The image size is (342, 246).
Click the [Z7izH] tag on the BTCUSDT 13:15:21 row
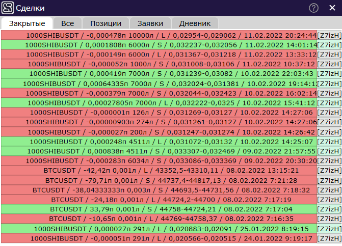pos(329,170)
